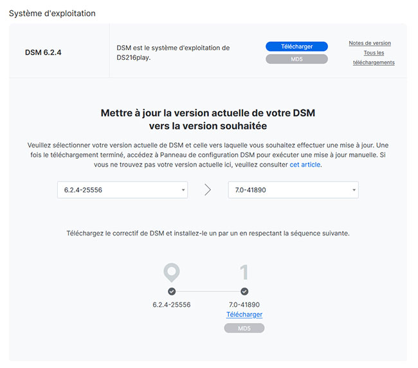Expand the current version dropdown showing 6.2.4-25556

pos(122,190)
